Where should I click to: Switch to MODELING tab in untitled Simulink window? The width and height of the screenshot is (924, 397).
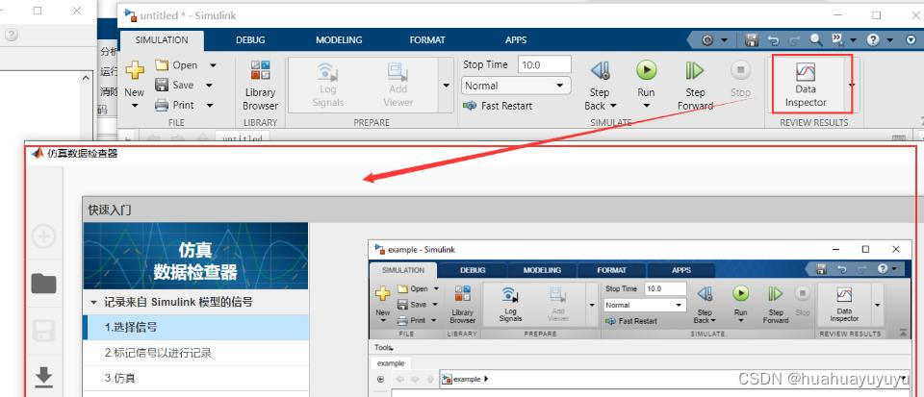(339, 40)
